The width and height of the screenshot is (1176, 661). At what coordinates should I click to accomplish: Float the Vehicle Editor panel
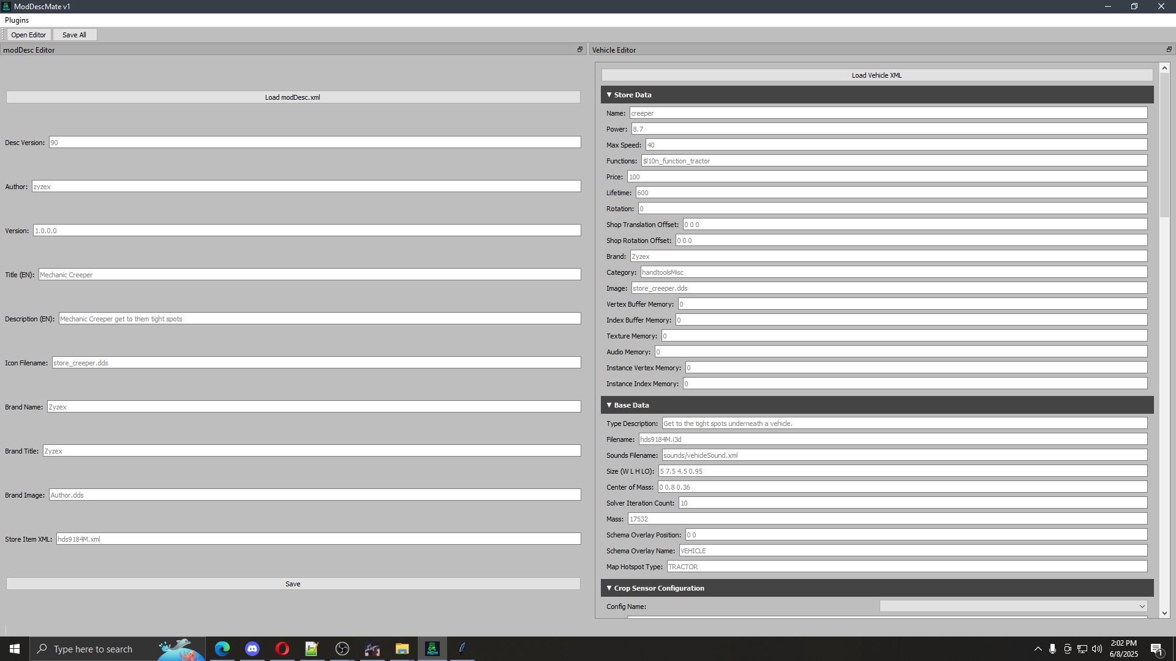click(x=1168, y=50)
